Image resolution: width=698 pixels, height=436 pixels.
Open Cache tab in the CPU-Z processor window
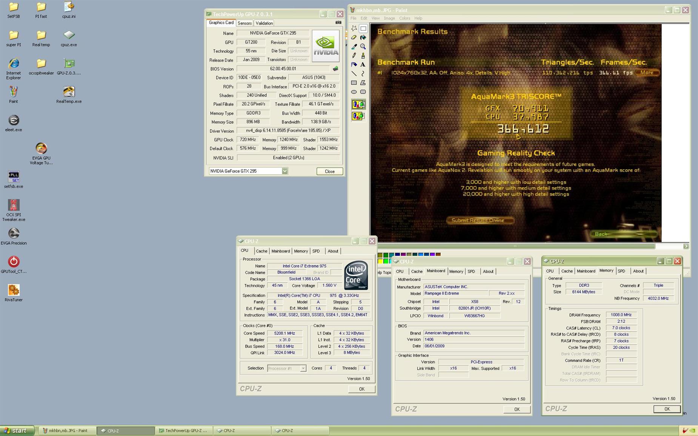click(x=261, y=251)
